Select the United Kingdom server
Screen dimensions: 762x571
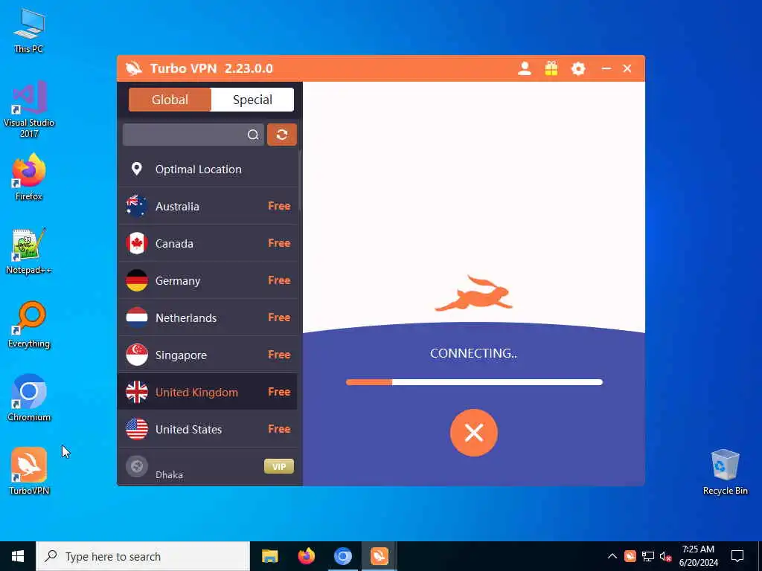tap(208, 392)
